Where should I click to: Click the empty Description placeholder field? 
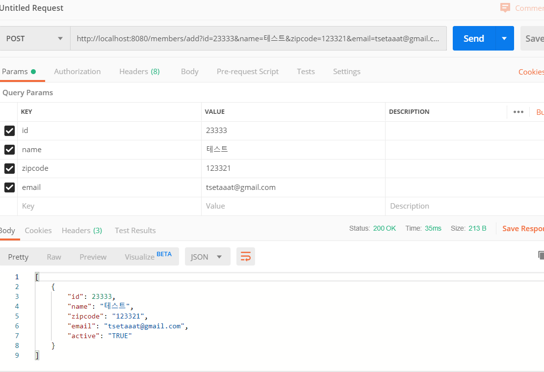pos(465,206)
